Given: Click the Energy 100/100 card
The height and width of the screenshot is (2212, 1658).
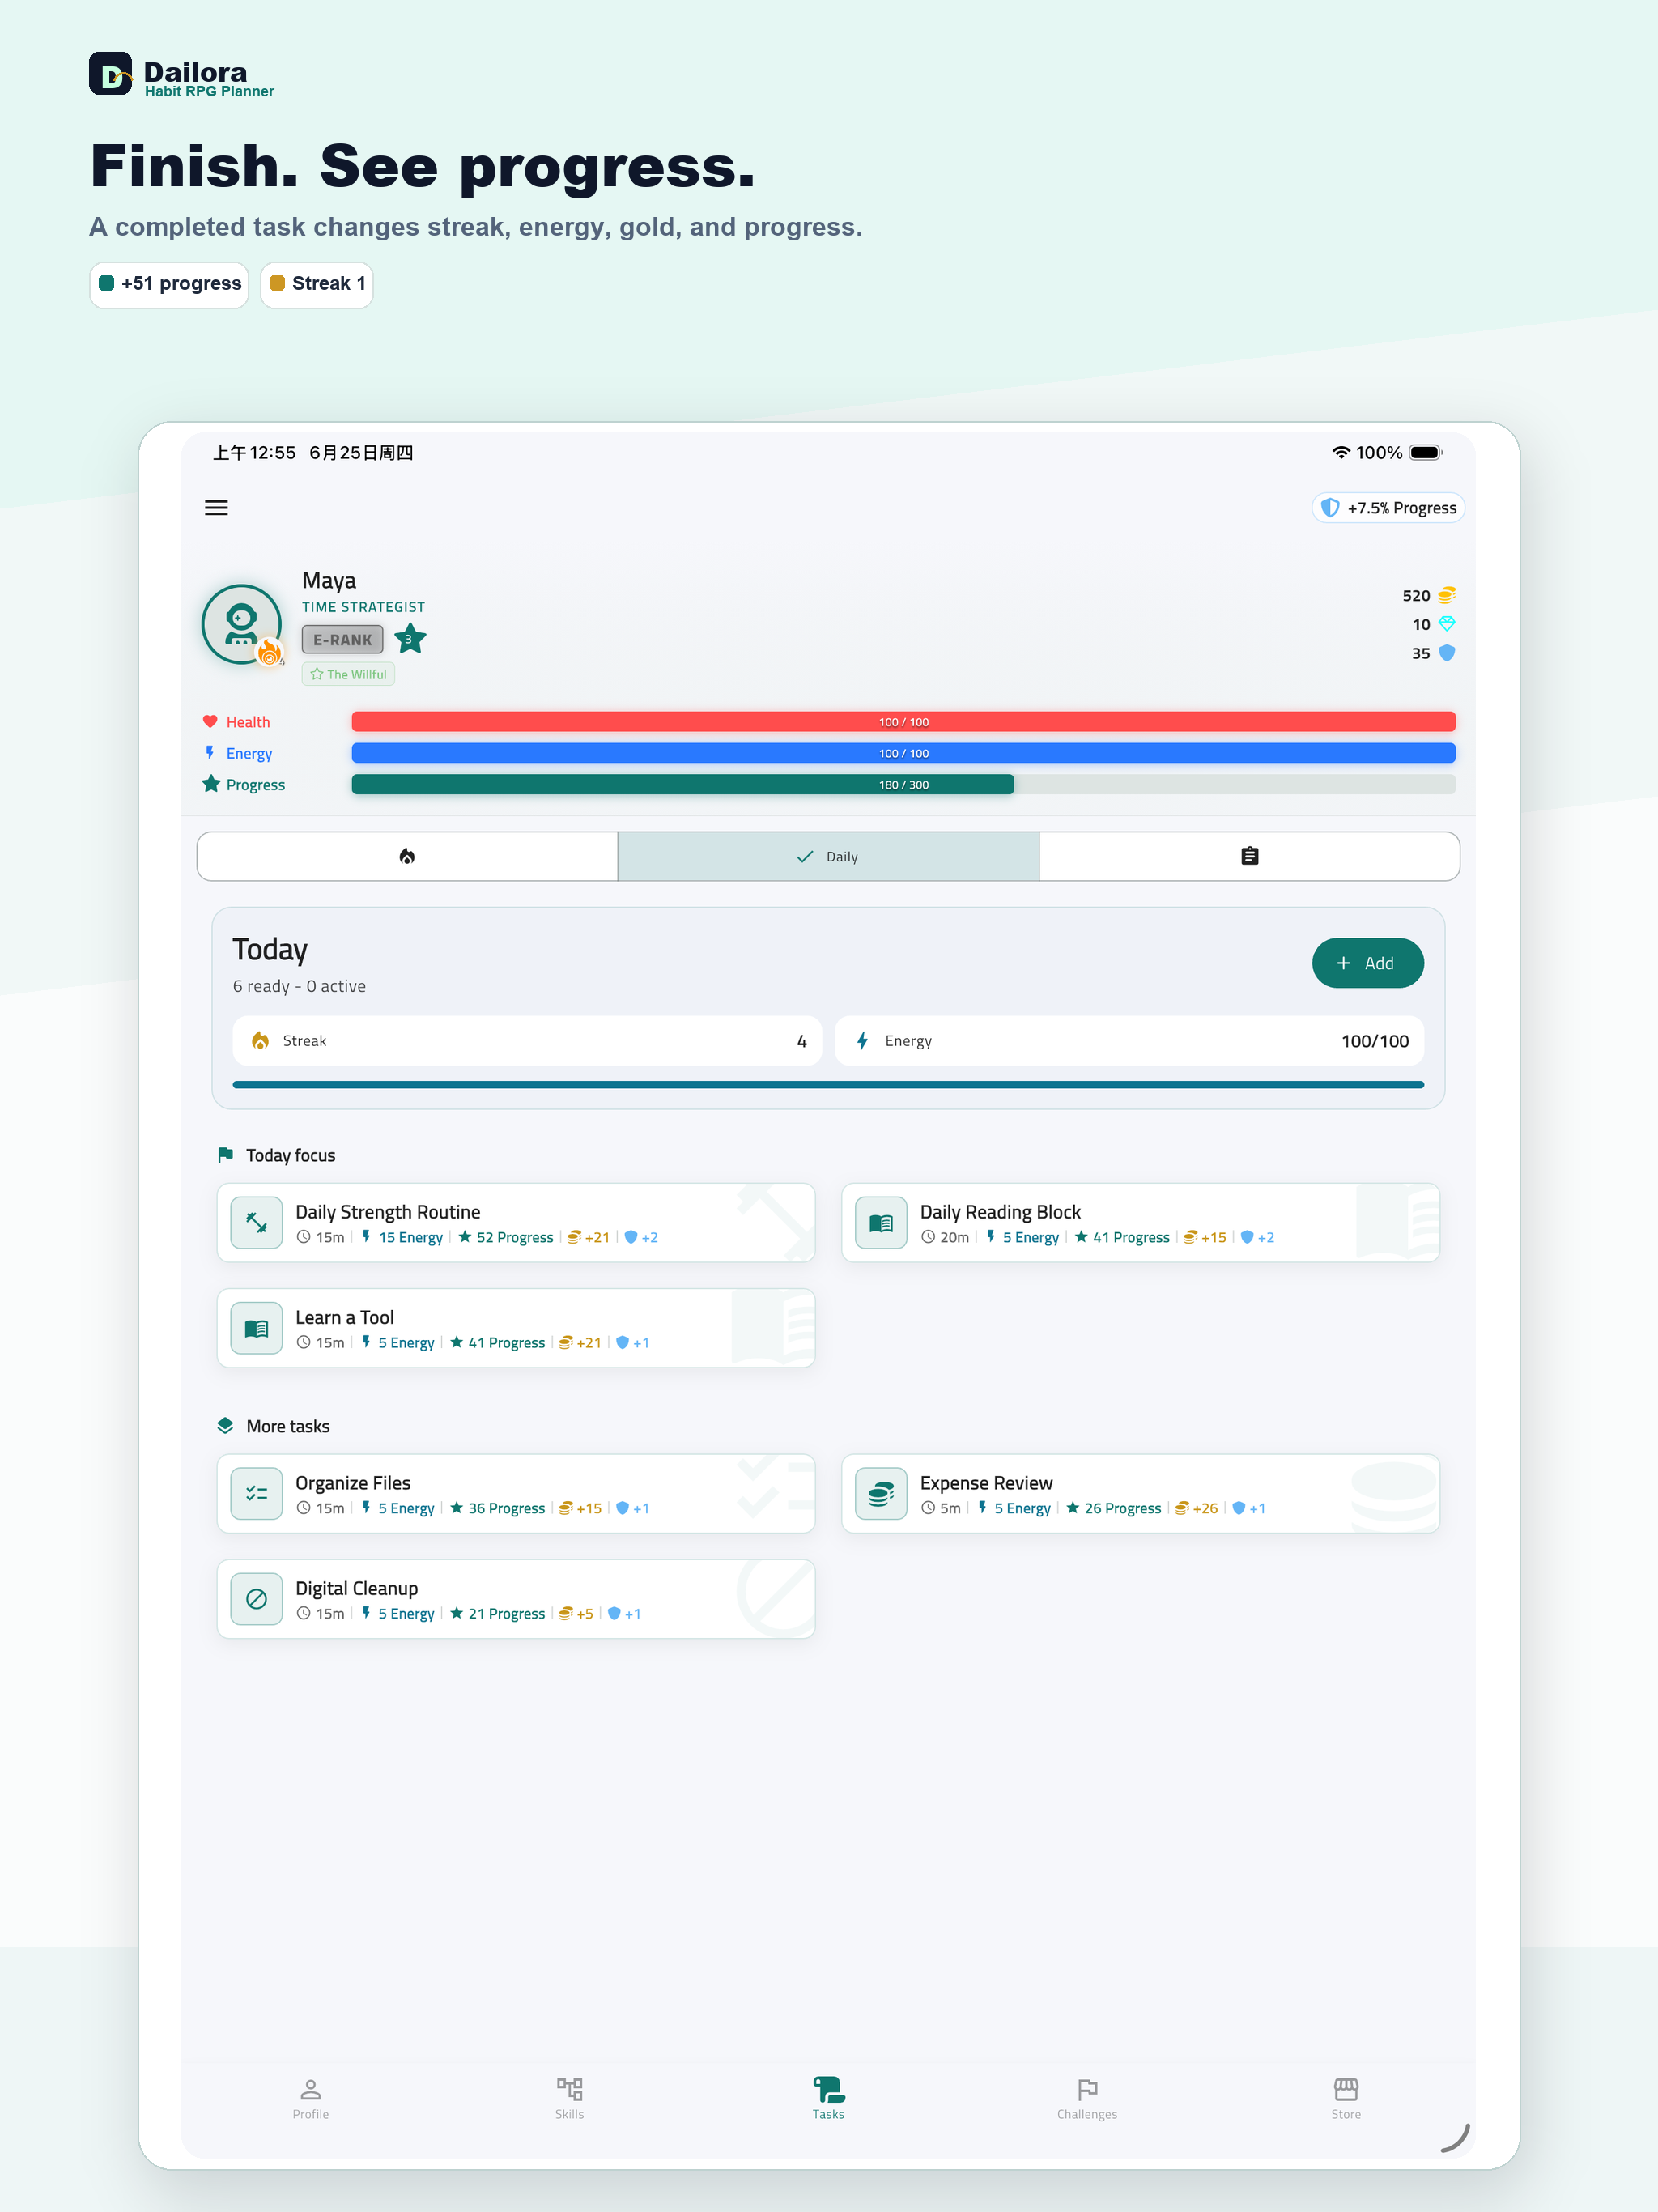Looking at the screenshot, I should pyautogui.click(x=1129, y=1041).
